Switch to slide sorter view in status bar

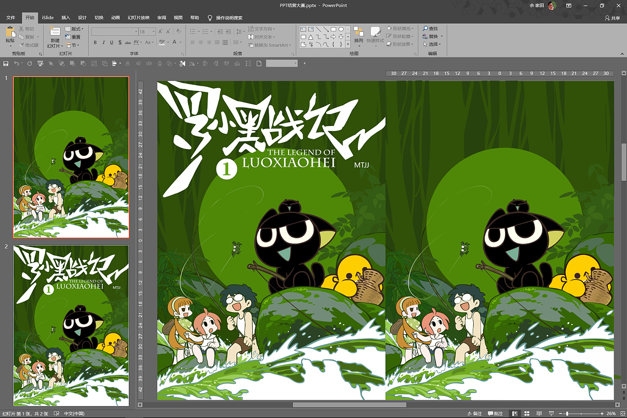(x=527, y=414)
